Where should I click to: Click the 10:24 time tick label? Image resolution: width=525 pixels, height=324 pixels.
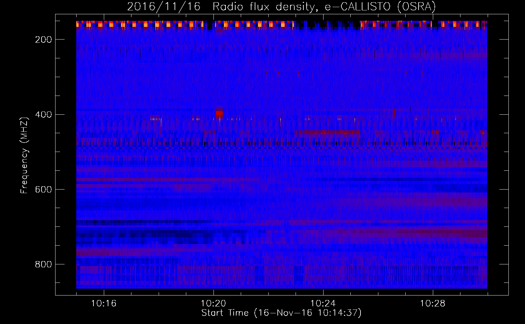[323, 304]
